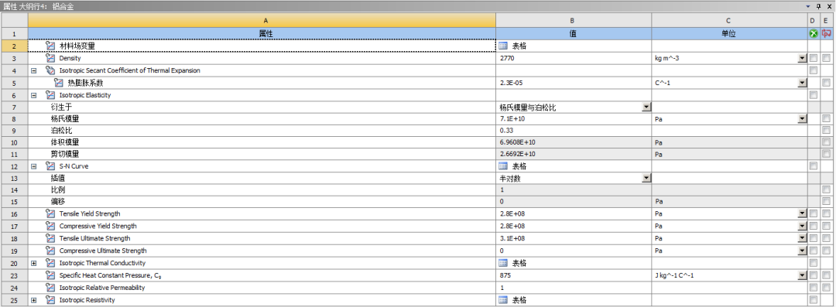Click the 材料场变量 property icon
The width and height of the screenshot is (836, 307).
50,46
